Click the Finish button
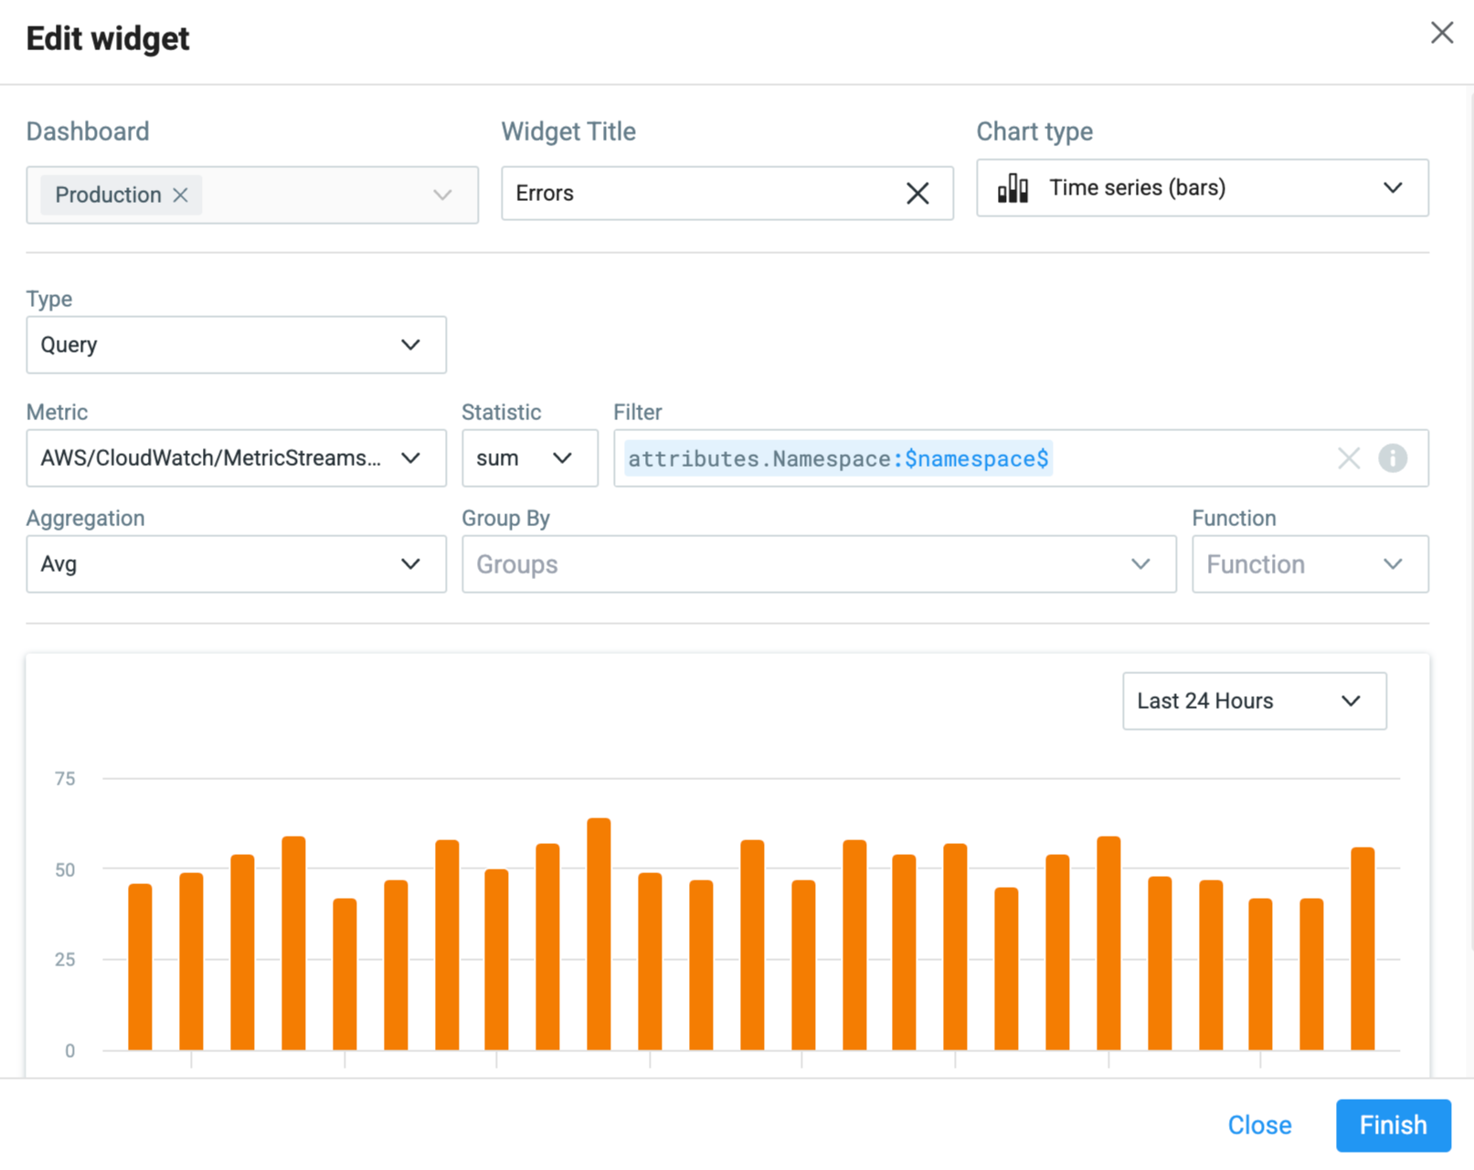 click(1393, 1125)
